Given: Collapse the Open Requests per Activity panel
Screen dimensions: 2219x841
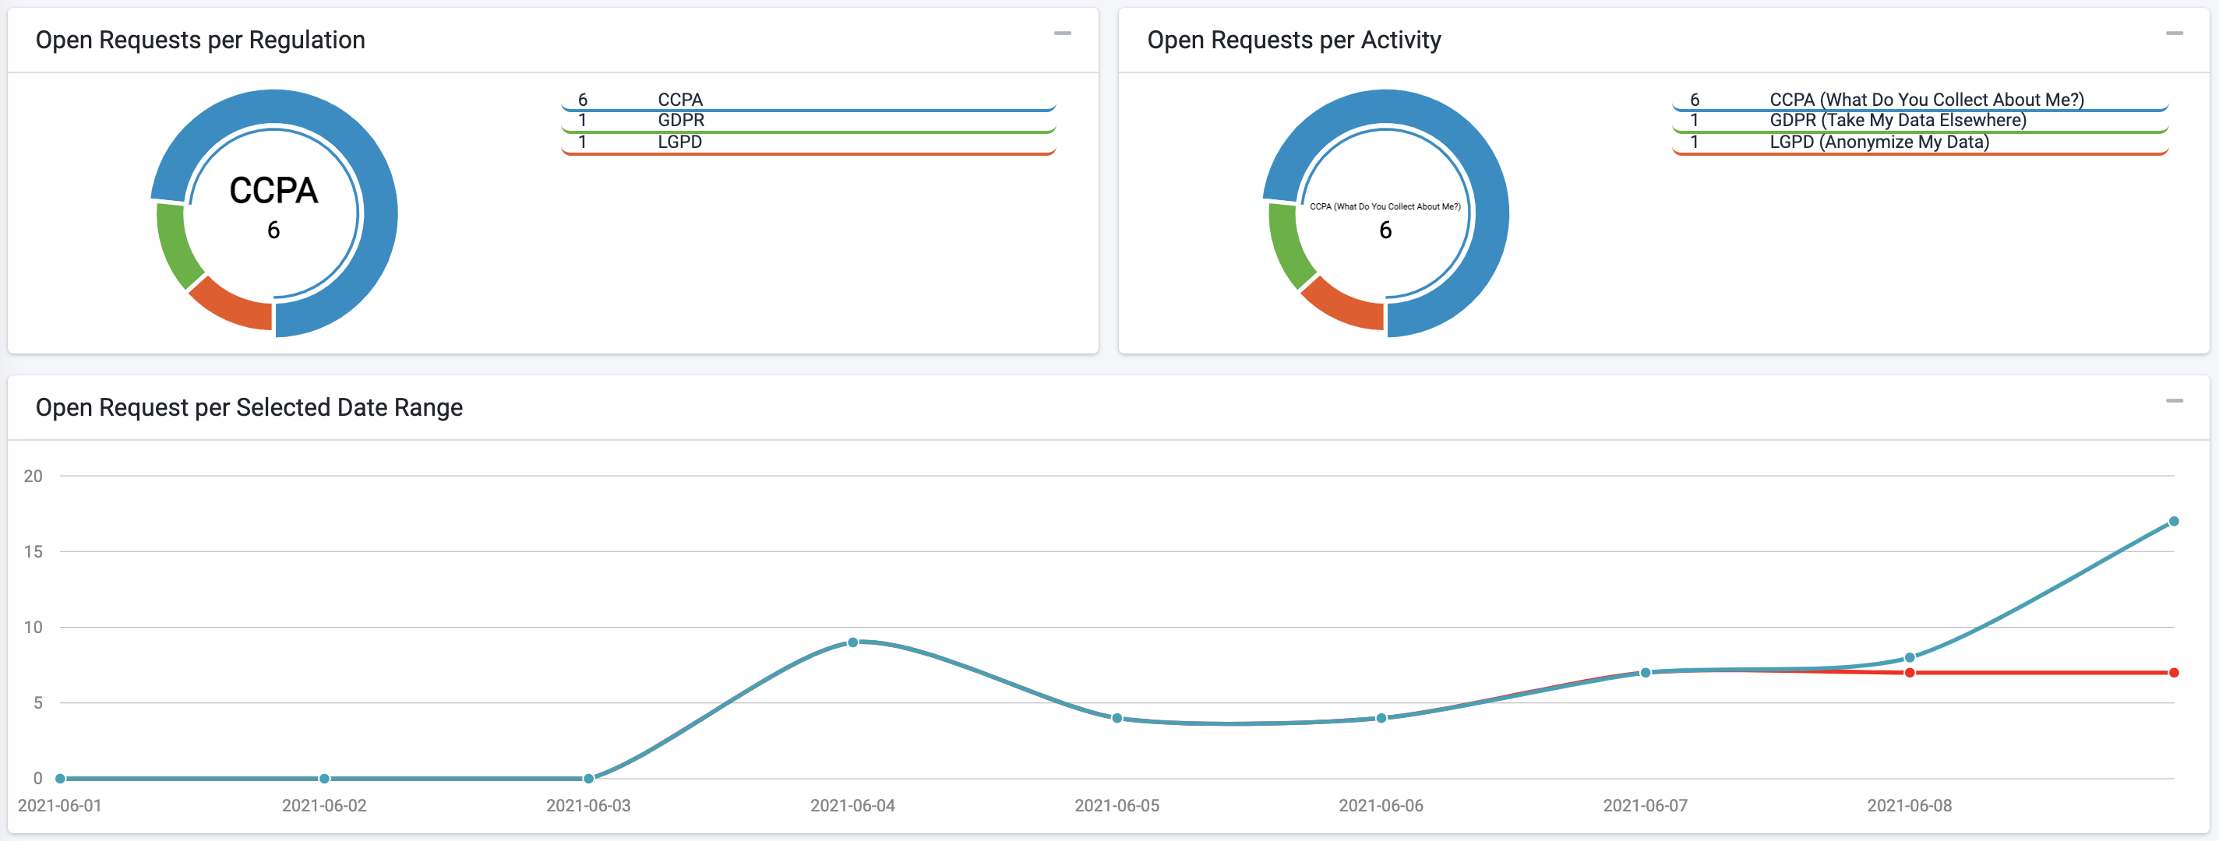Looking at the screenshot, I should click(x=2175, y=33).
